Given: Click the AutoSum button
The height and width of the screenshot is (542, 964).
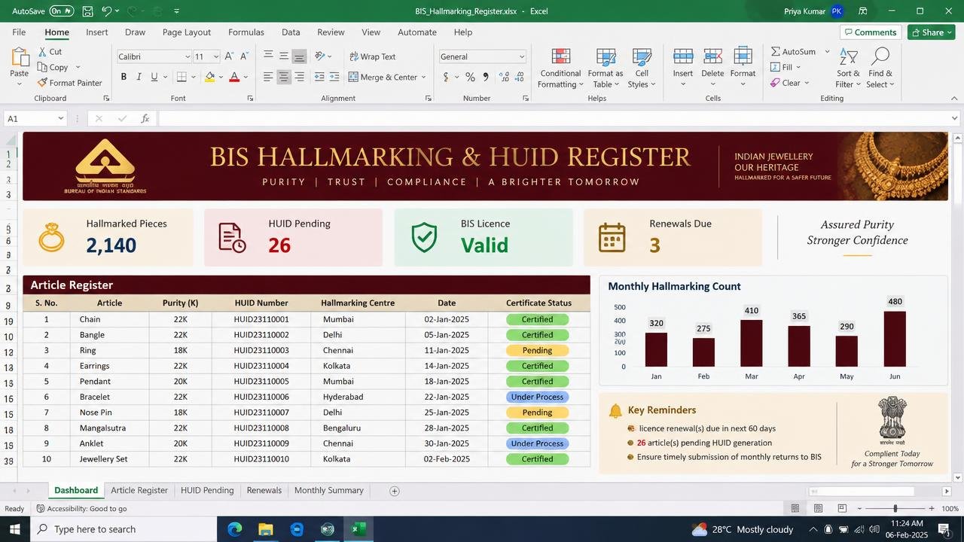Looking at the screenshot, I should coord(793,52).
